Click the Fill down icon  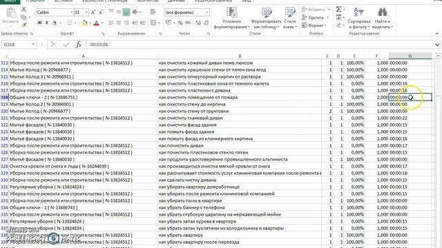click(338, 17)
